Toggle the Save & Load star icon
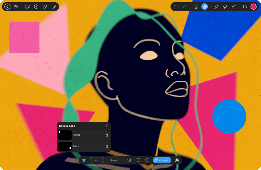261x170 pixels. 84,160
